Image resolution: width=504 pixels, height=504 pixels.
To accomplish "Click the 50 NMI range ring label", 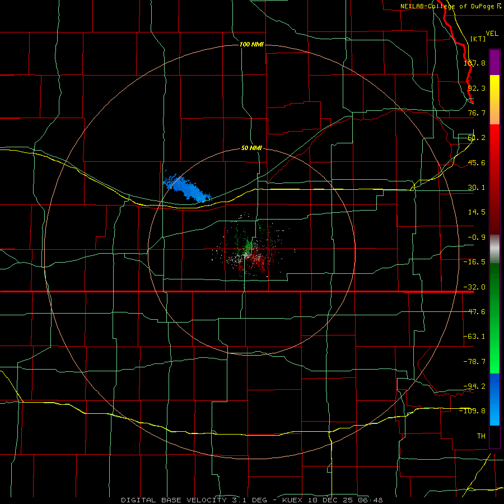I will point(251,148).
